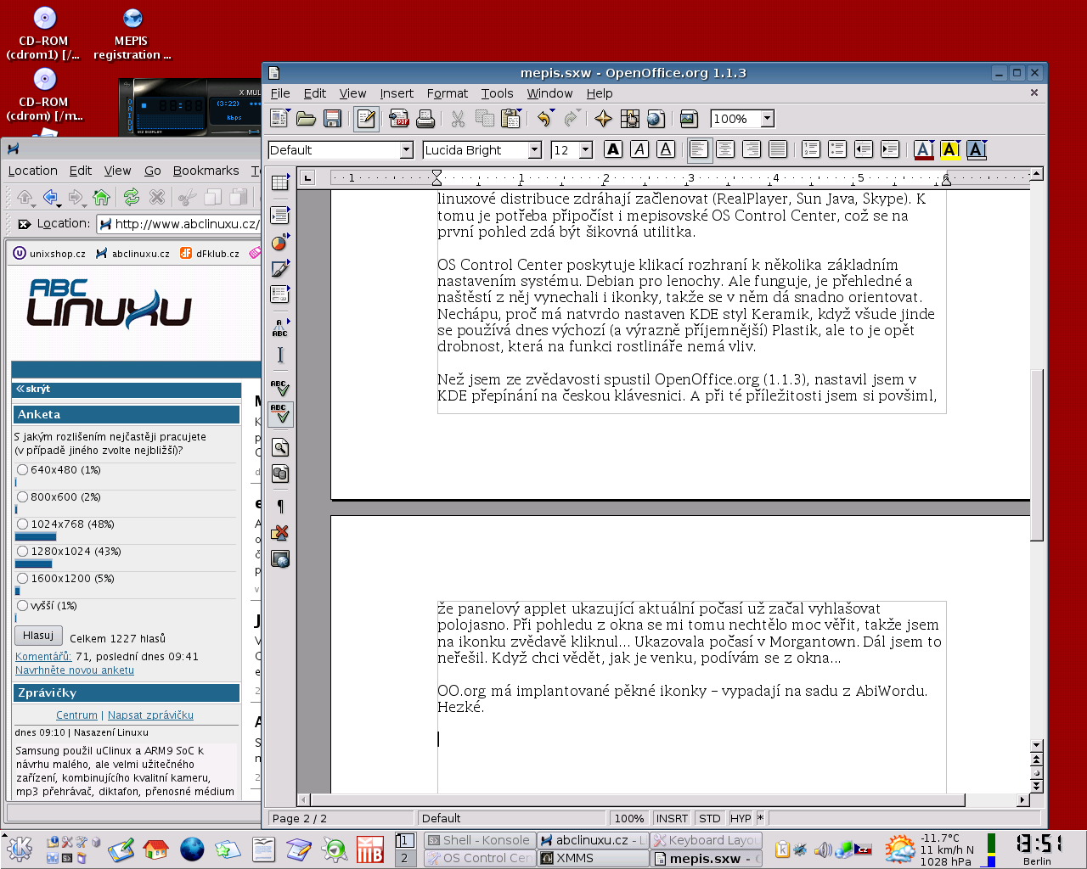Image resolution: width=1087 pixels, height=869 pixels.
Task: Open Font Color palette dropdown arrow
Action: coord(932,142)
